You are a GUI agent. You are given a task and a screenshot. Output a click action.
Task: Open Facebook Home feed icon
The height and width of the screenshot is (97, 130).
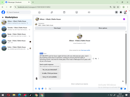39,12
